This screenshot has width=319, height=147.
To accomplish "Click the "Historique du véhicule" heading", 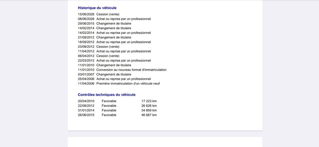I will 97,8.
